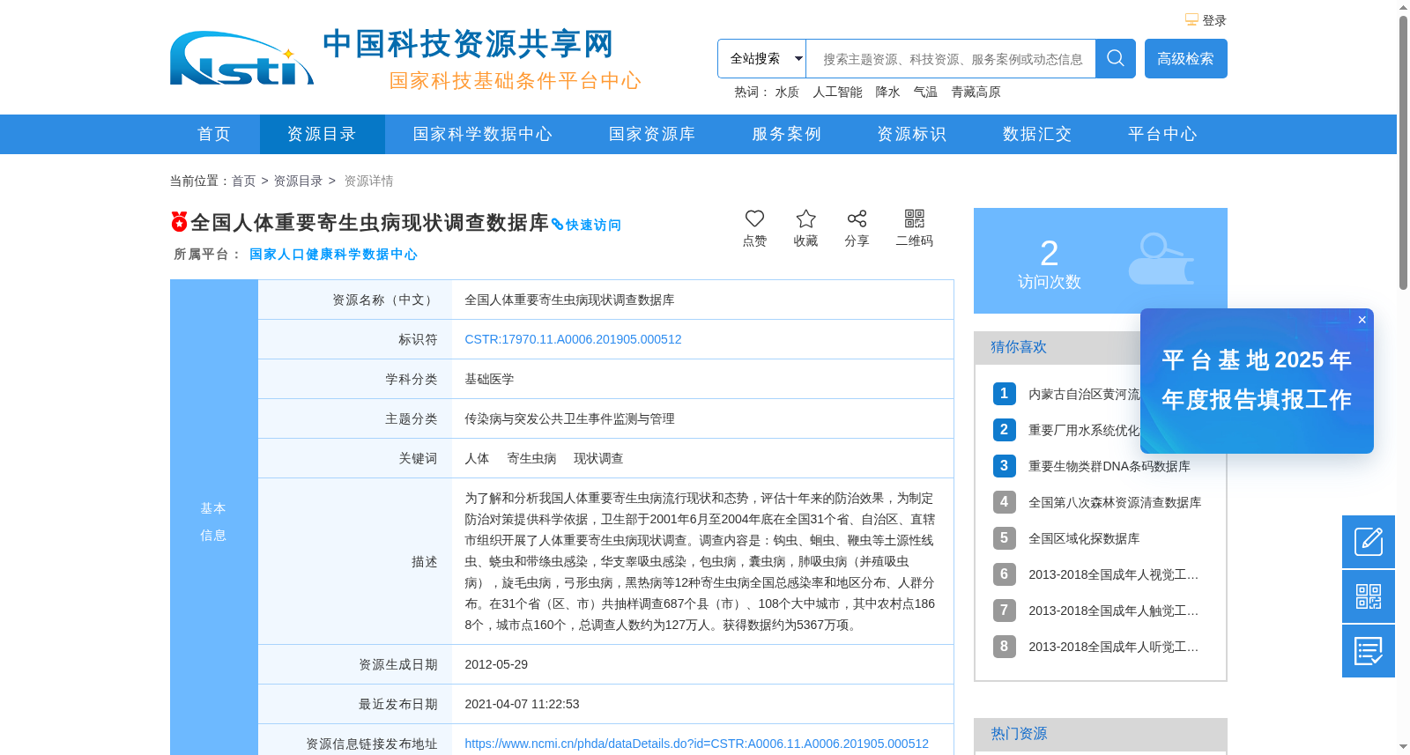Select hot word 水质
Image resolution: width=1410 pixels, height=755 pixels.
click(787, 92)
